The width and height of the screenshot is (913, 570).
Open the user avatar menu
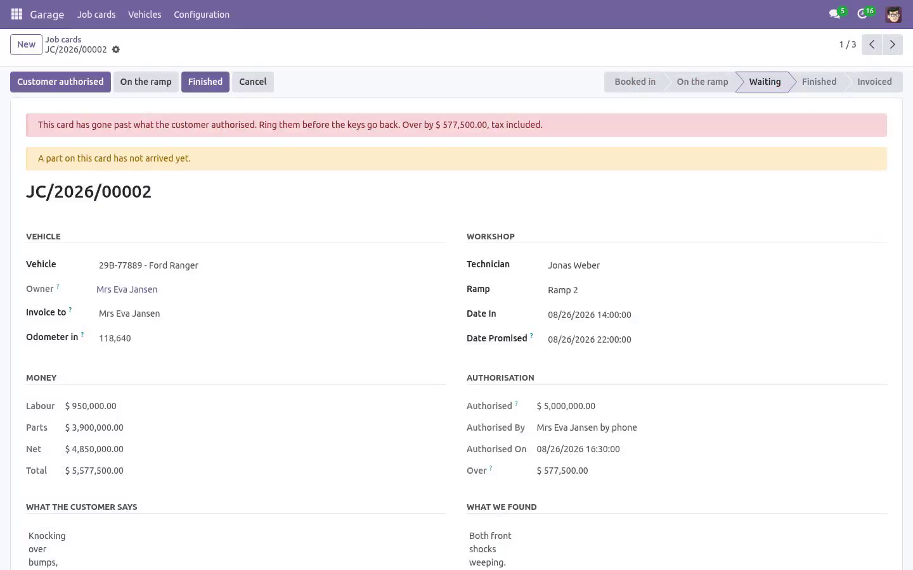pyautogui.click(x=893, y=14)
